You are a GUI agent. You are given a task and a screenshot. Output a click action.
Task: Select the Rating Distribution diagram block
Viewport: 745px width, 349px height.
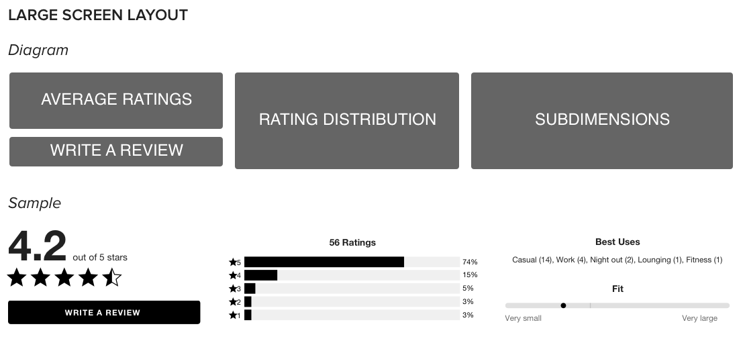coord(347,120)
